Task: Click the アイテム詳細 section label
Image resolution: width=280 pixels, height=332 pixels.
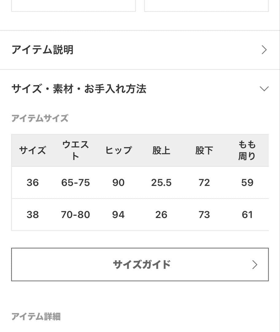Action: click(36, 316)
